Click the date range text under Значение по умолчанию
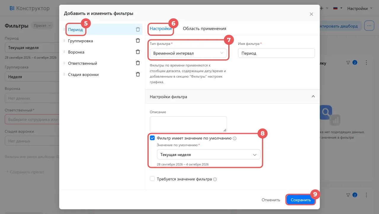This screenshot has width=379, height=214. click(183, 164)
